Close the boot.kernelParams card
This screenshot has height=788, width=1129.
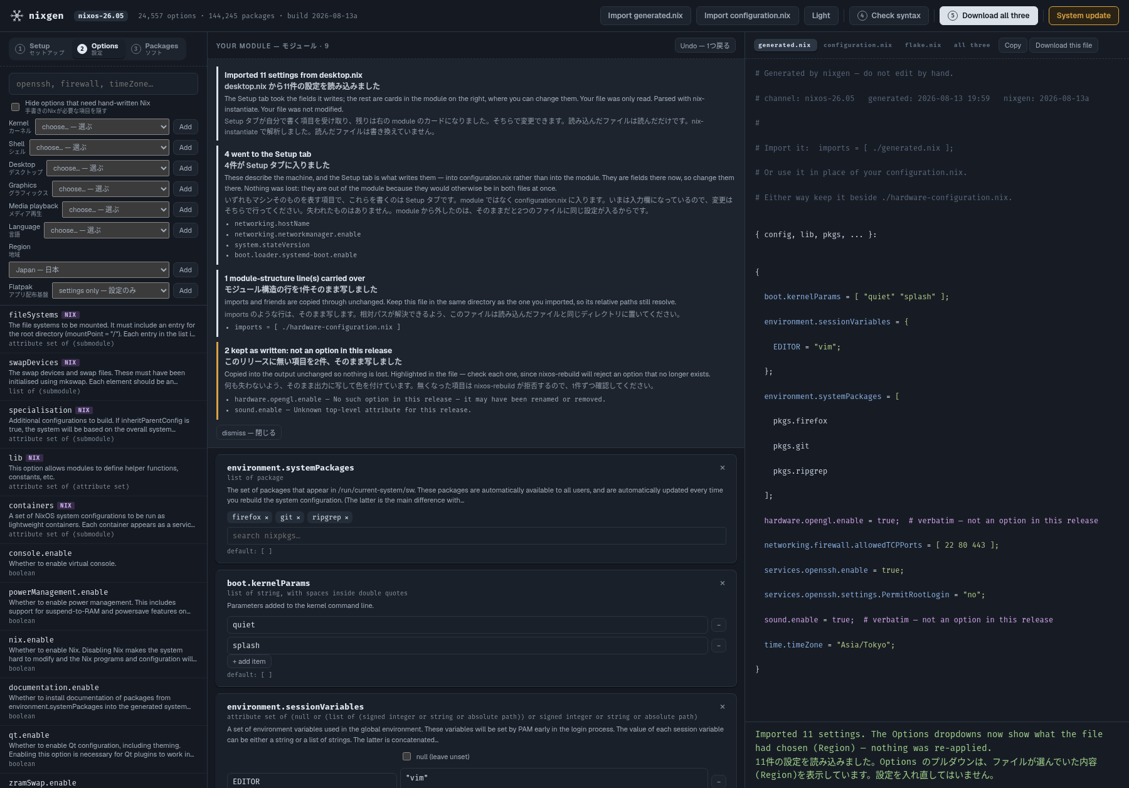tap(723, 583)
